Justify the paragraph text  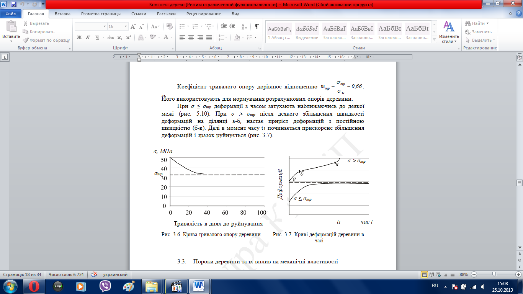(x=209, y=38)
